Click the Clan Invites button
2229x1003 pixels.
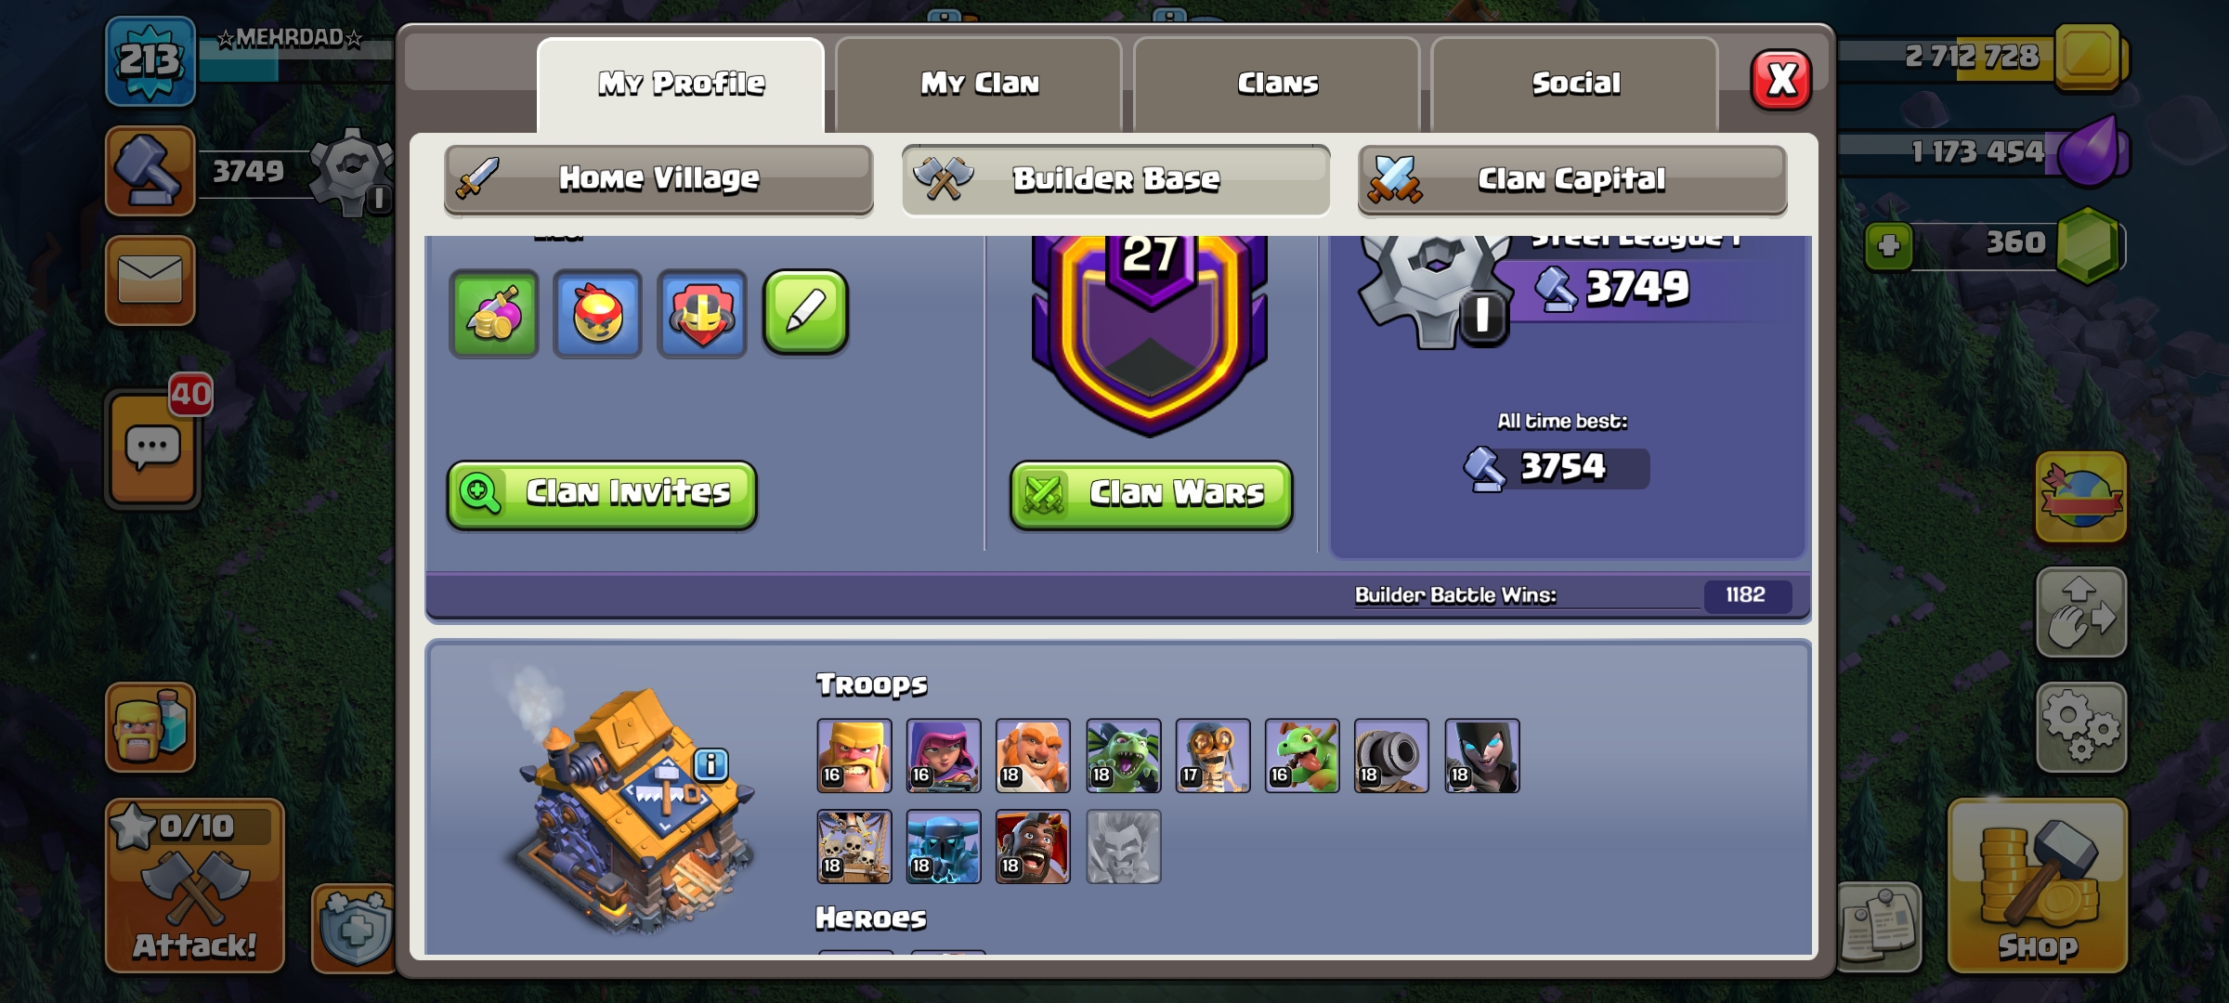tap(602, 494)
